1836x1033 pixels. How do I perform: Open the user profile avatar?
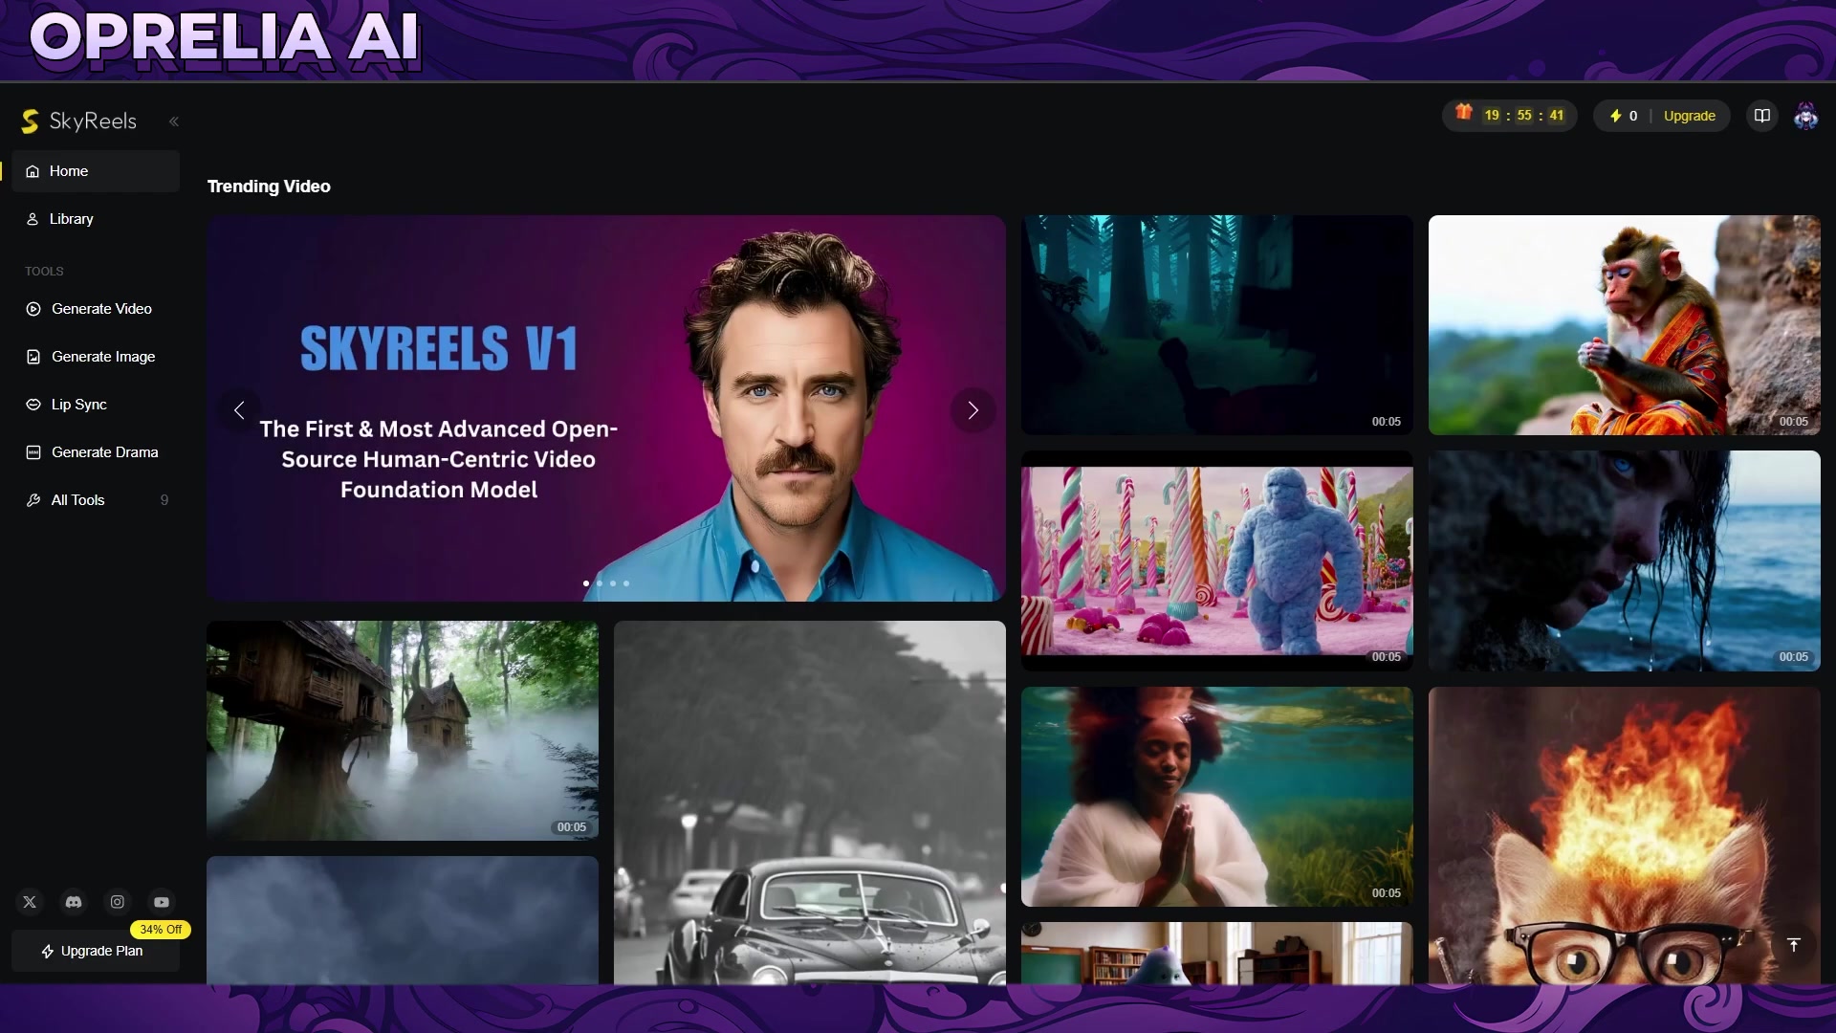[1805, 116]
